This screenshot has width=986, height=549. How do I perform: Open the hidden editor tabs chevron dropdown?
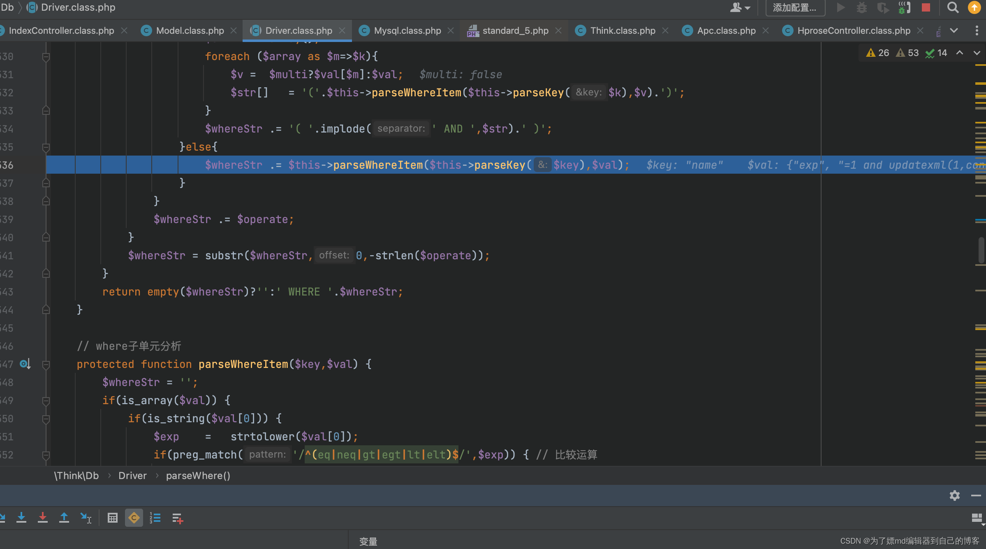[954, 31]
